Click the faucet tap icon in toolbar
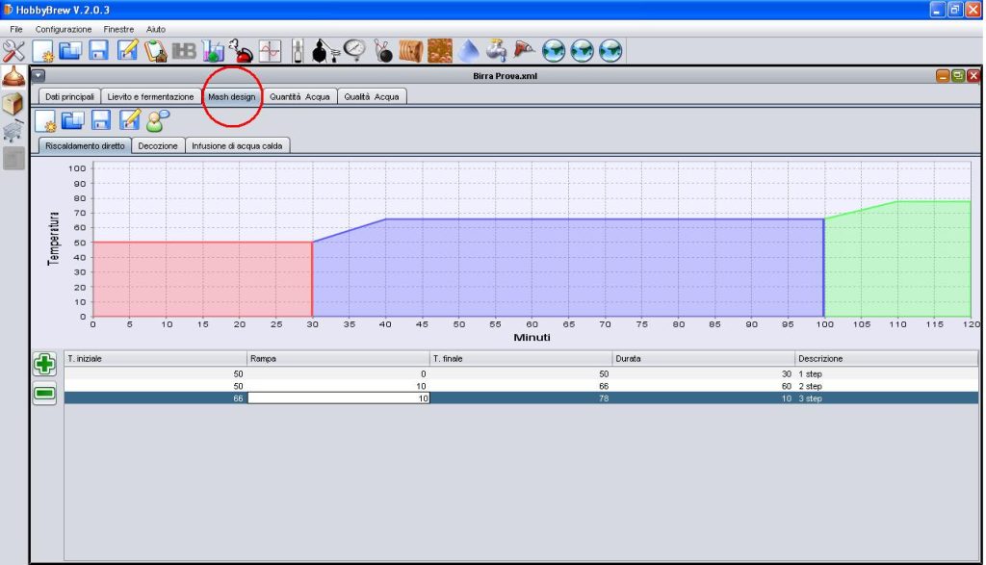 point(496,51)
